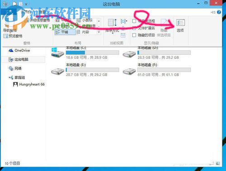
Task: Click the 隐藏所选项目 button
Action: coord(164,28)
